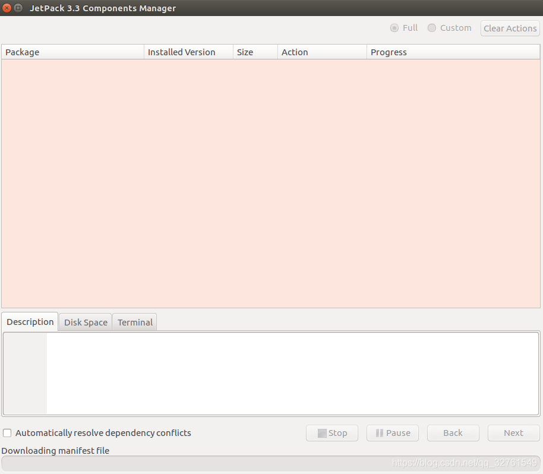Sort by the Package column header
543x474 pixels.
[72, 52]
